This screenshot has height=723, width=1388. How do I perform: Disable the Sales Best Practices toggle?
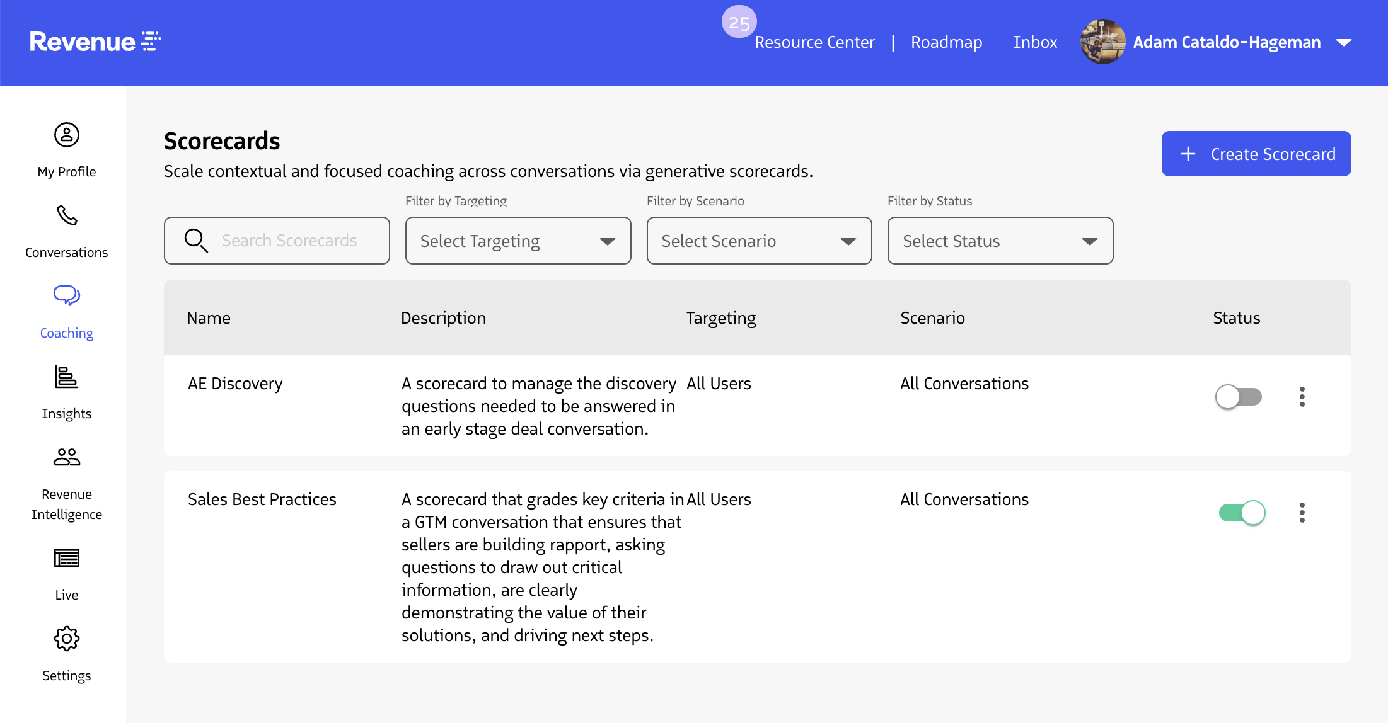(1242, 513)
